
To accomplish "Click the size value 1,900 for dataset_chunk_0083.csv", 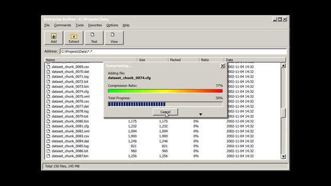I will pyautogui.click(x=132, y=136).
